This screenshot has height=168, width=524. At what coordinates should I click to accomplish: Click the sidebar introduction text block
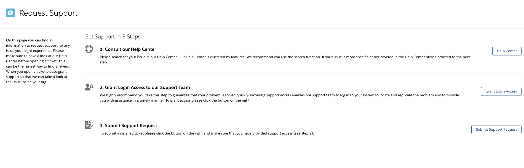click(38, 61)
